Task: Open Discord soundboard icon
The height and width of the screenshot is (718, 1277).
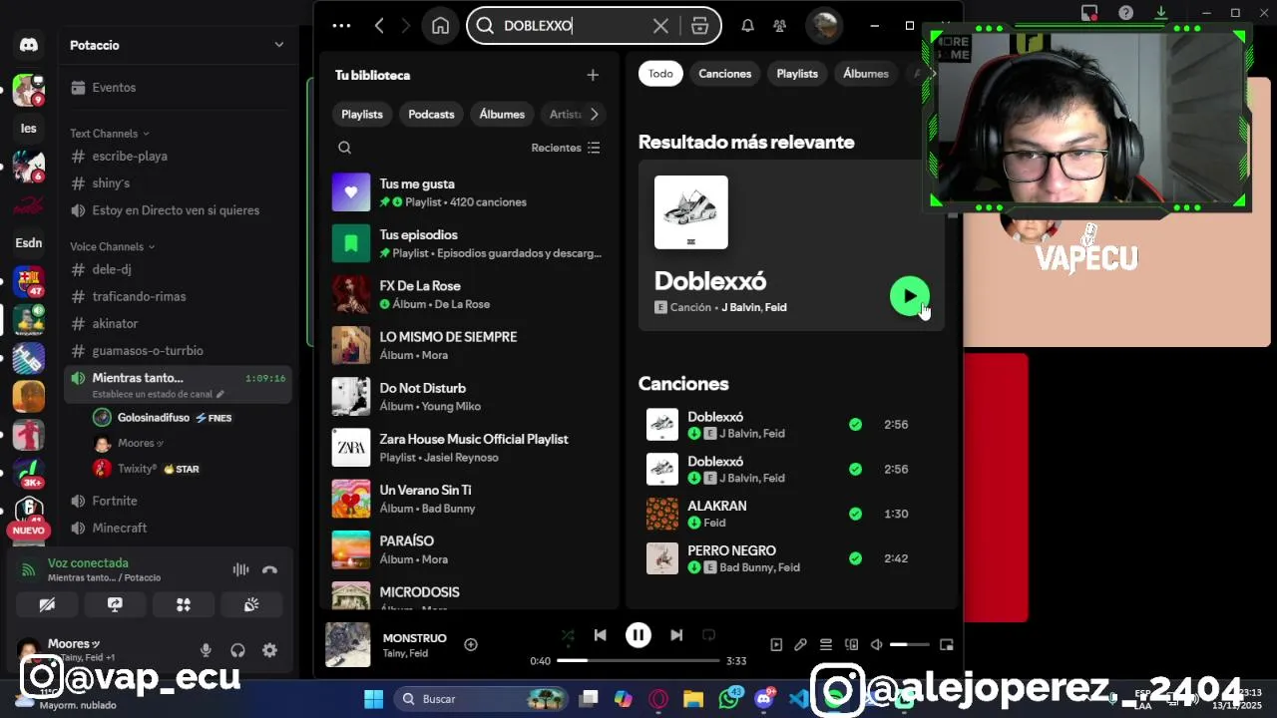Action: (x=251, y=604)
